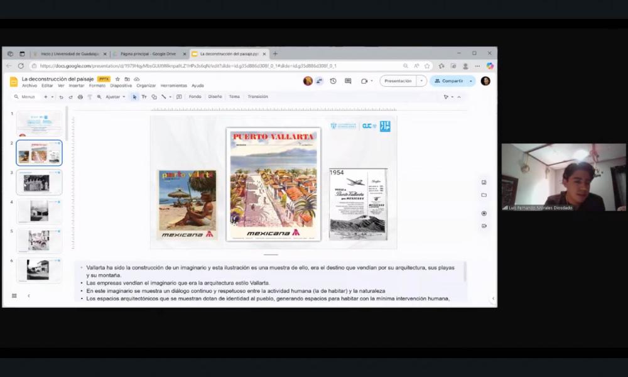
Task: Open the dropdown arrow next to Presentación
Action: pyautogui.click(x=421, y=81)
